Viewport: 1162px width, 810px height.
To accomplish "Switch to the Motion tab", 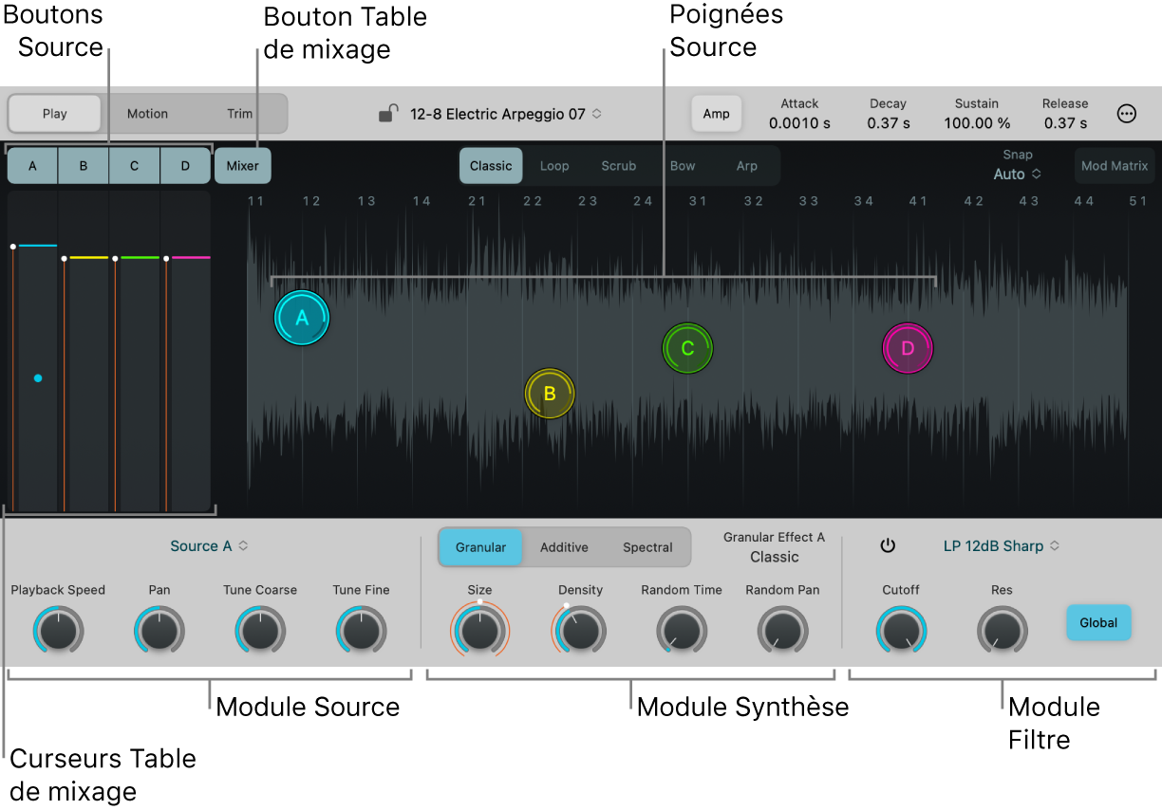I will click(147, 114).
